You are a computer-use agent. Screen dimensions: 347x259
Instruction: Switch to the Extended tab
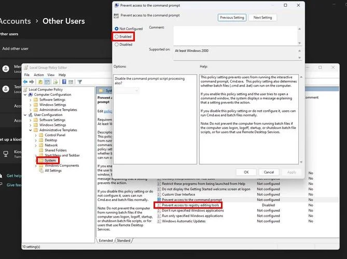pos(106,240)
